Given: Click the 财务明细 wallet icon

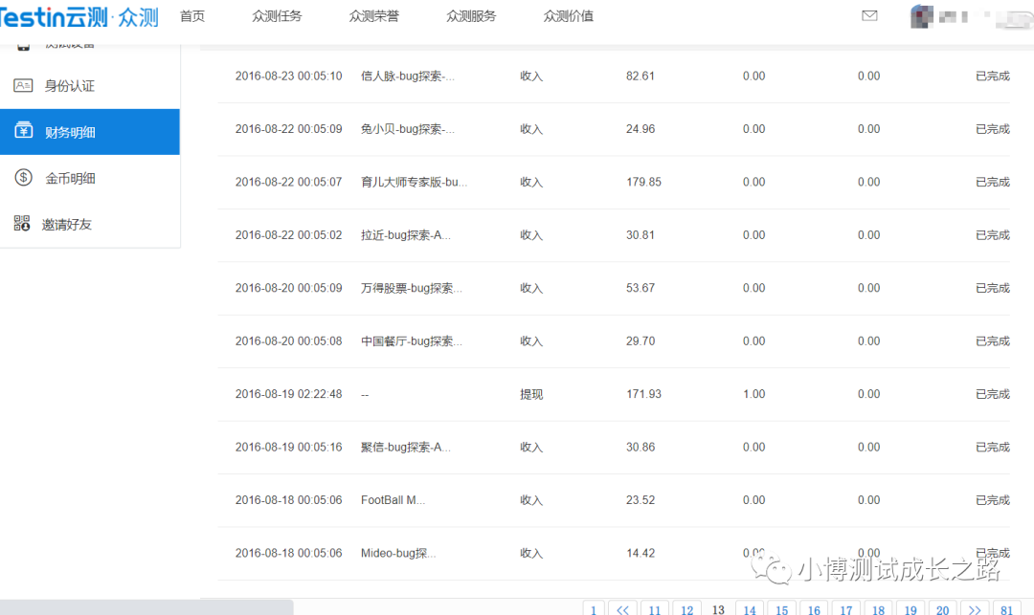Looking at the screenshot, I should pos(23,131).
